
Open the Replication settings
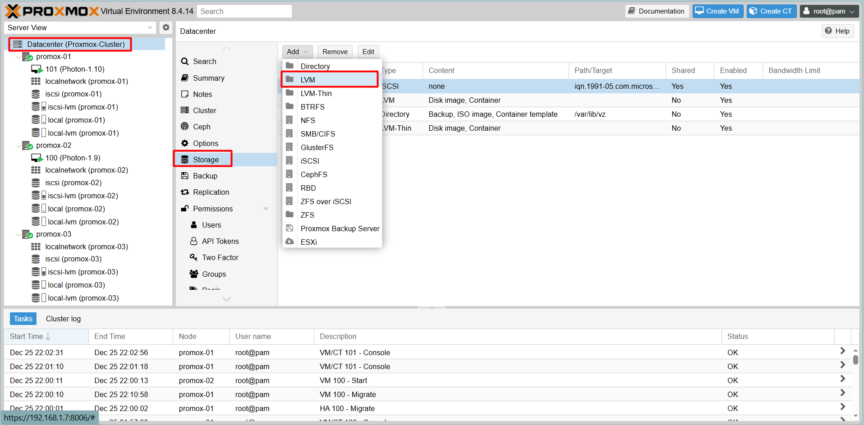pyautogui.click(x=211, y=192)
